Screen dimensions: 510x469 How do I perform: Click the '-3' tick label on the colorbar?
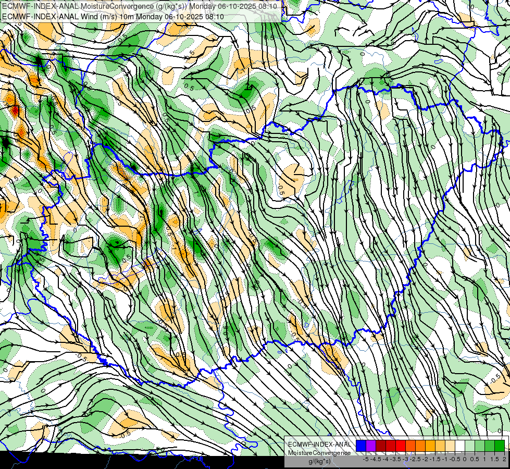[x=406, y=459]
